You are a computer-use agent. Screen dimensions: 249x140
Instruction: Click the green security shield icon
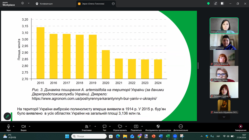pos(208,4)
